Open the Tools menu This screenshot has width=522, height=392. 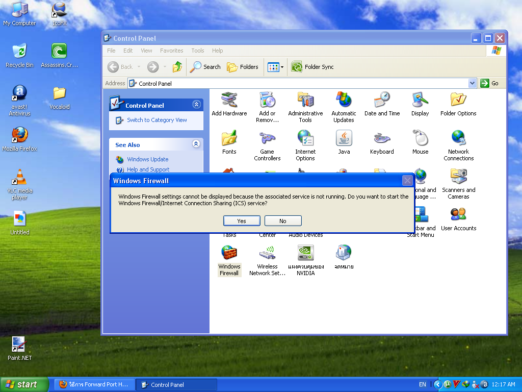coord(197,51)
